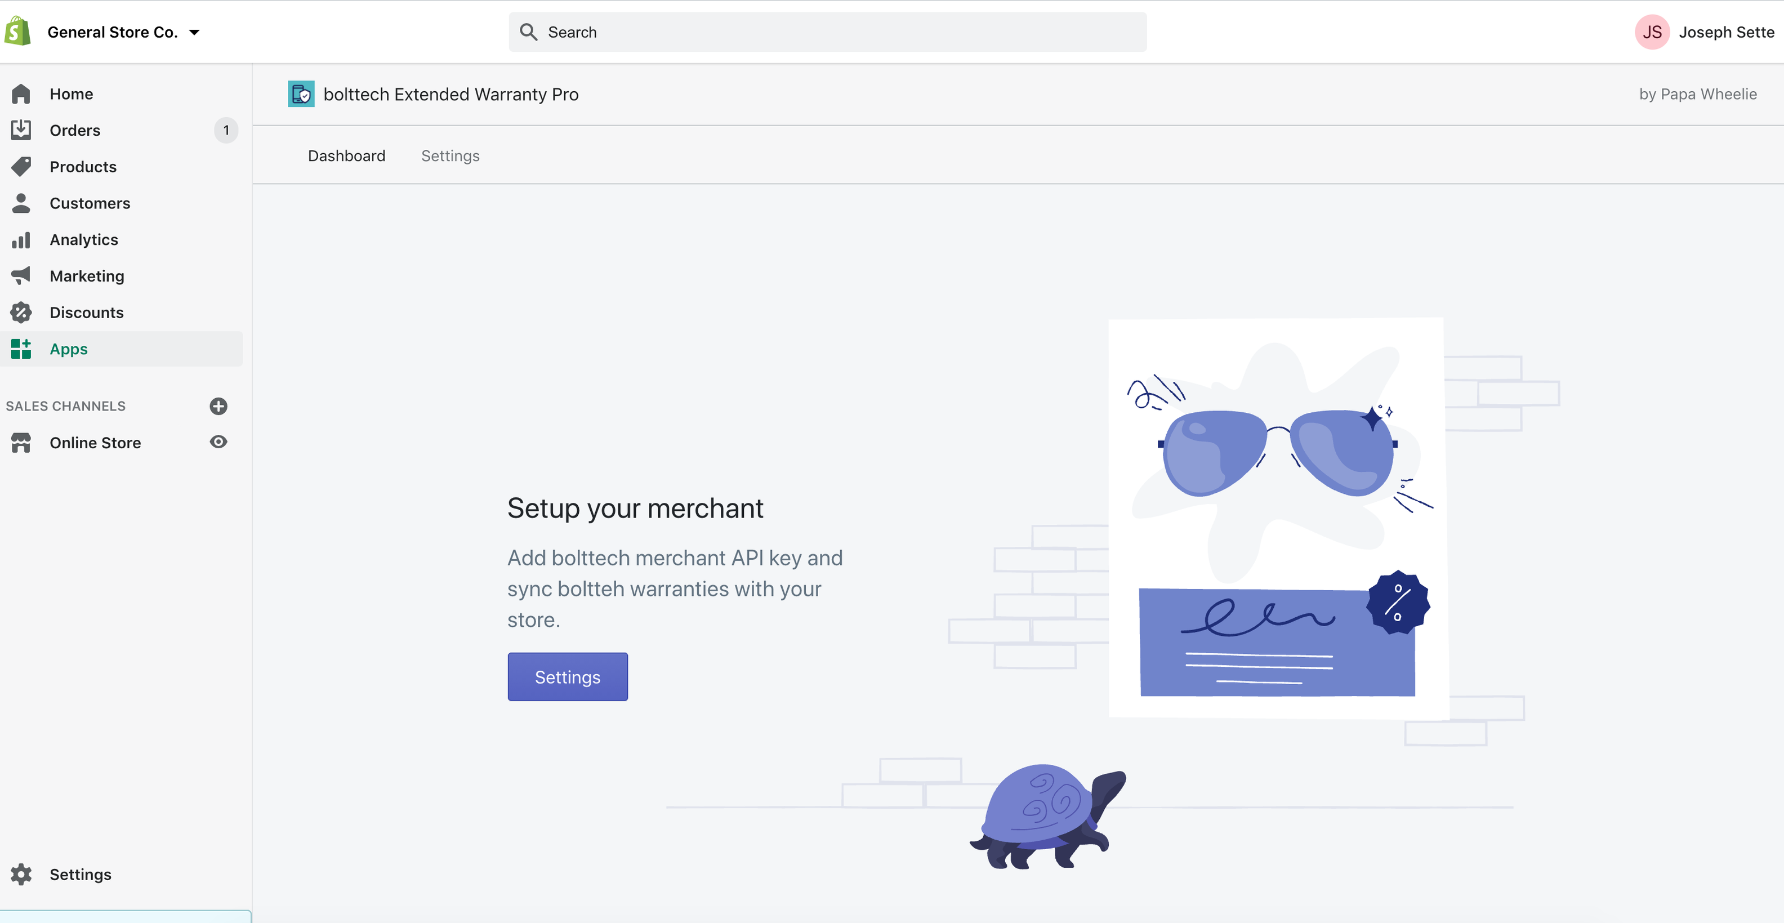
Task: Click the JS user avatar
Action: pos(1652,32)
